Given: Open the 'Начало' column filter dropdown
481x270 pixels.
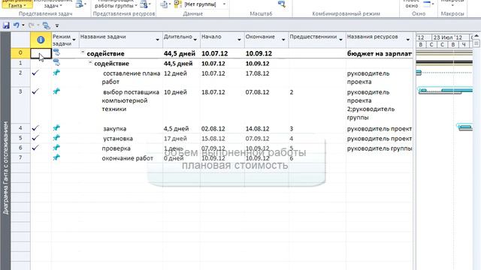Looking at the screenshot, I should pos(239,40).
